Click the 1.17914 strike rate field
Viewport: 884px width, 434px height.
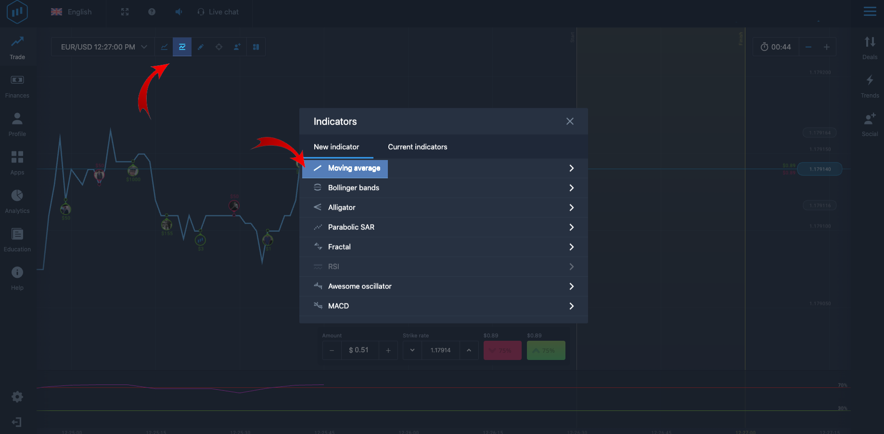click(x=441, y=350)
